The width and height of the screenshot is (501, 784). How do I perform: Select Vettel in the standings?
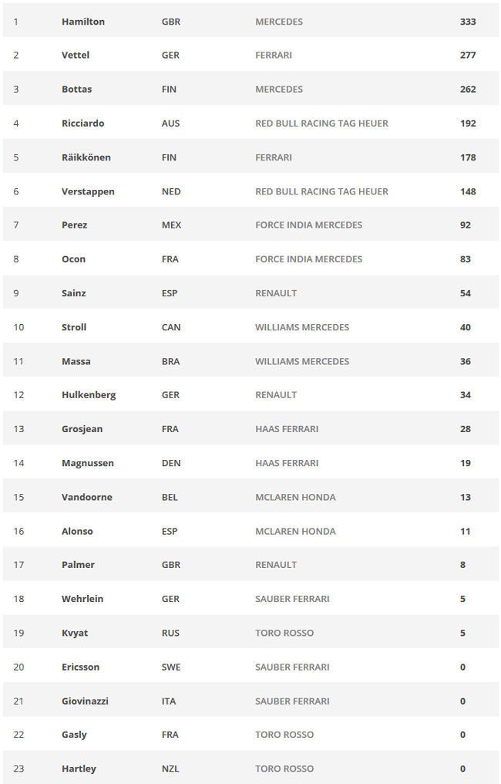pyautogui.click(x=76, y=55)
